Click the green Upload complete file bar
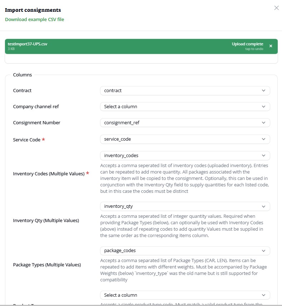 (x=125, y=46)
